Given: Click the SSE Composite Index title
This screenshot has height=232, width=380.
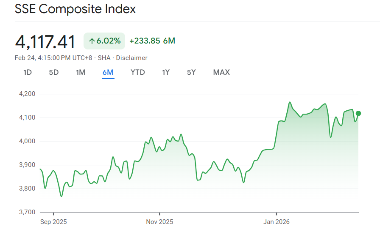Looking at the screenshot, I should [75, 9].
